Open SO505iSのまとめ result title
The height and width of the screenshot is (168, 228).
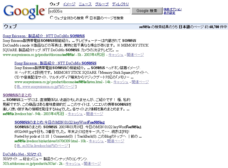tap(17, 95)
